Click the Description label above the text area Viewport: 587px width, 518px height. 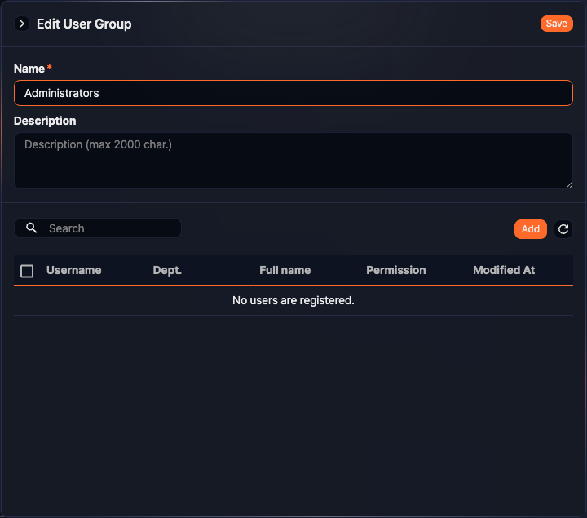tap(45, 121)
